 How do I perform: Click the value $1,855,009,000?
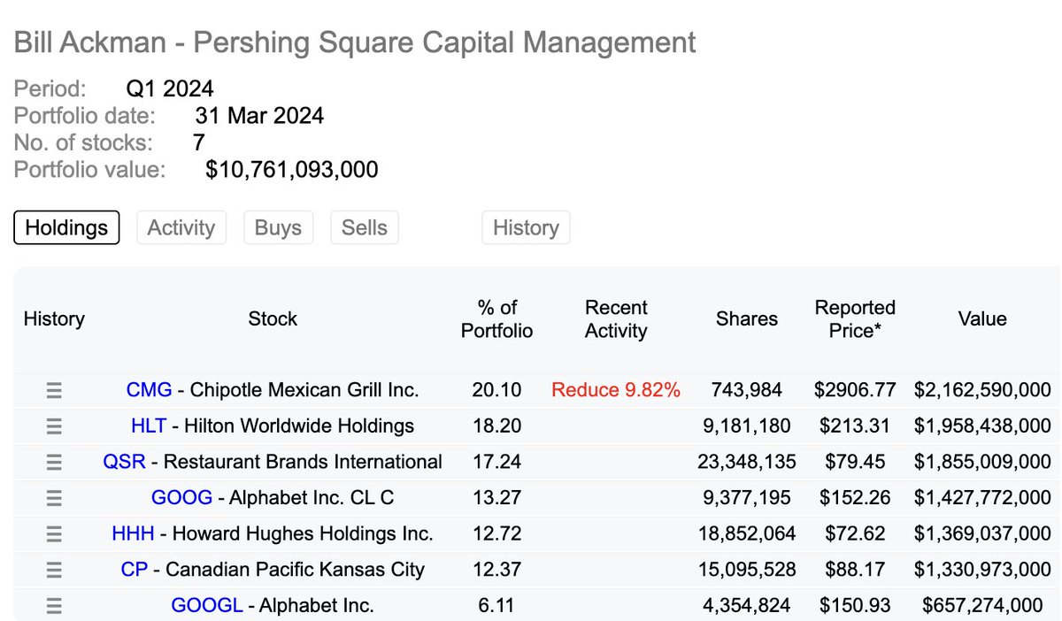982,462
